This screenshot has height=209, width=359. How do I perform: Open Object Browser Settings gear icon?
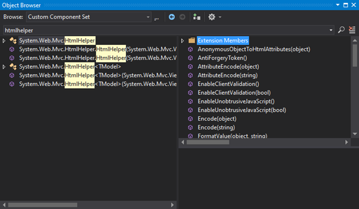[212, 17]
